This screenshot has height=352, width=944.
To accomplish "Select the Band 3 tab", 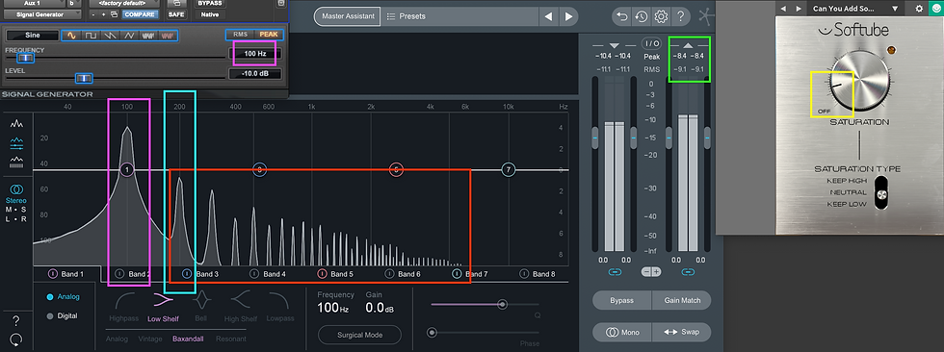I will point(200,274).
